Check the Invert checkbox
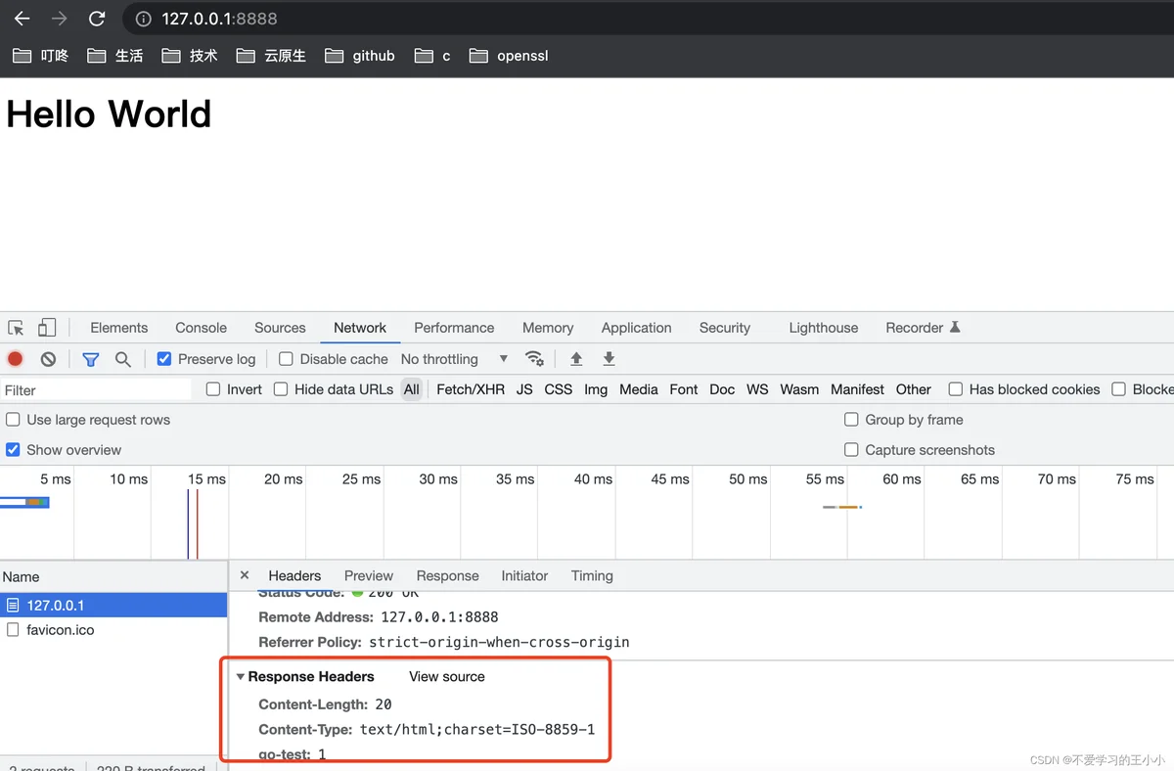 213,389
